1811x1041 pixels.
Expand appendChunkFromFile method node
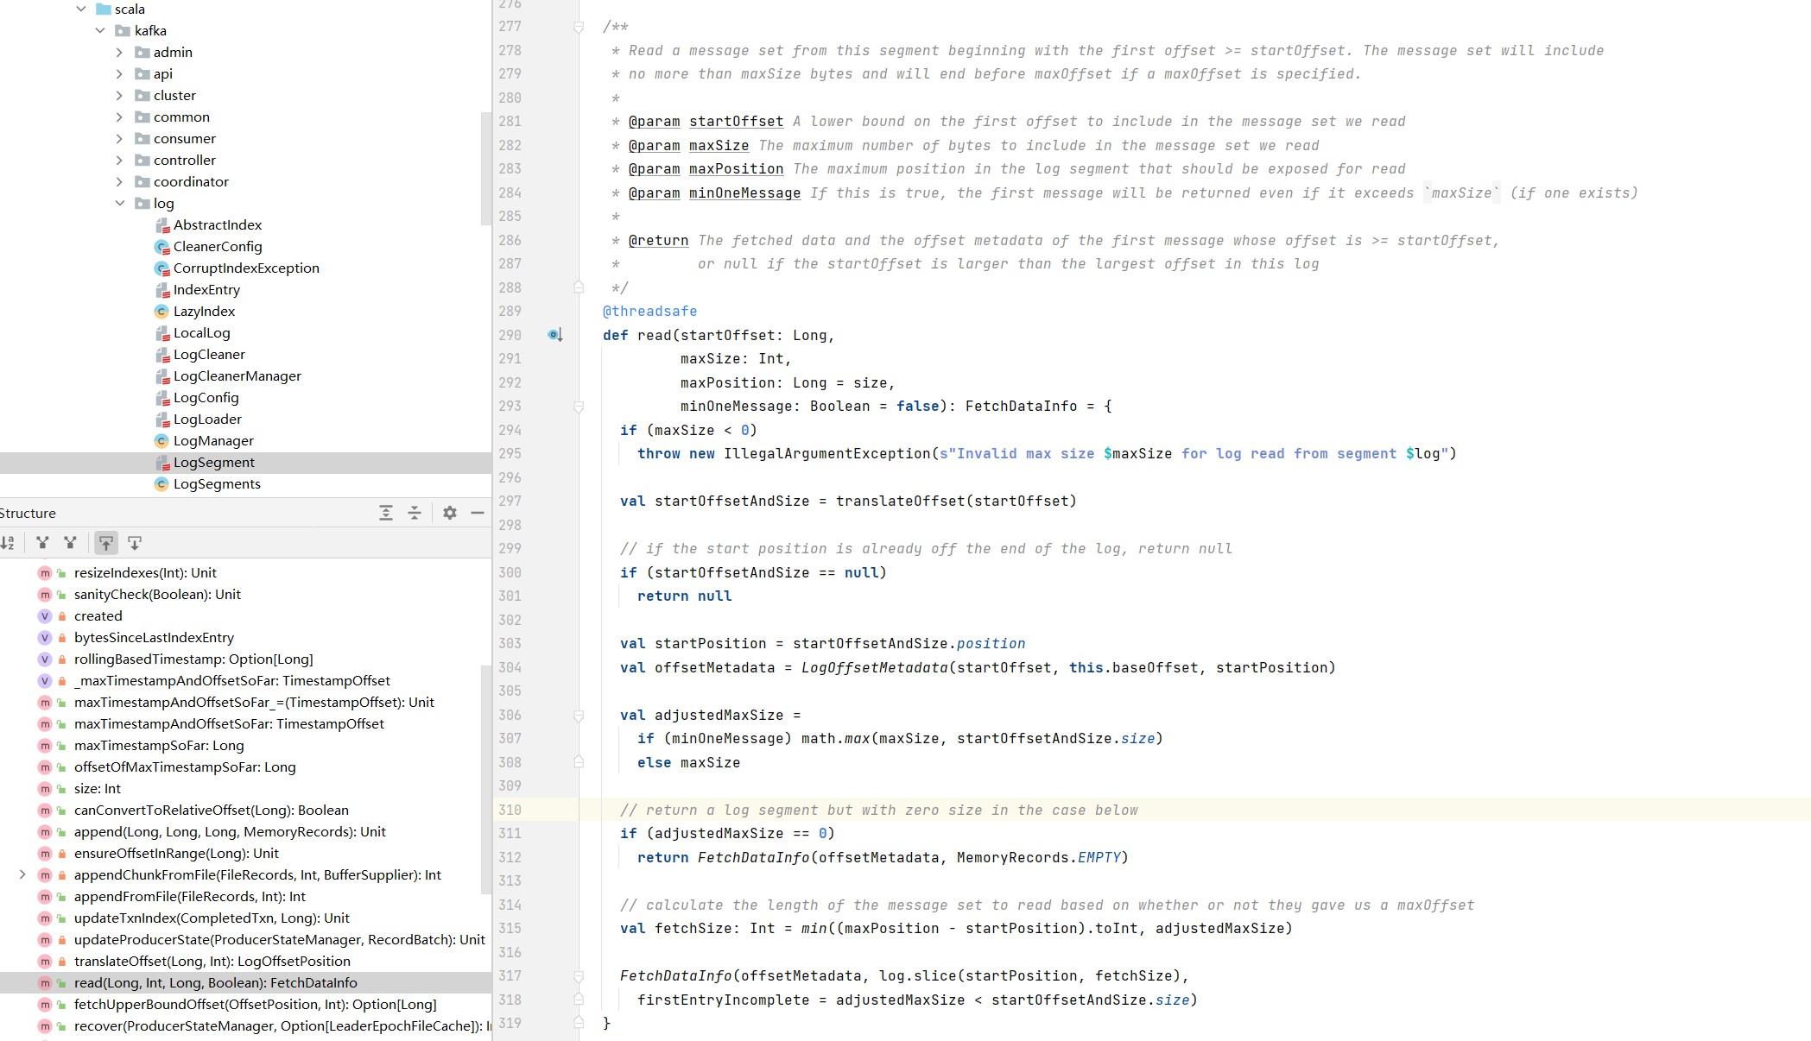[22, 874]
